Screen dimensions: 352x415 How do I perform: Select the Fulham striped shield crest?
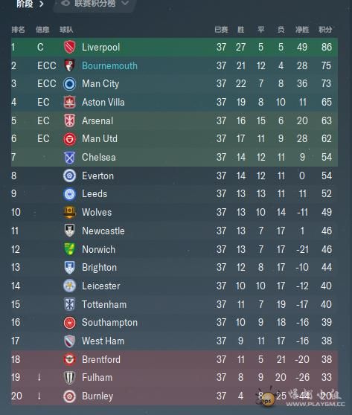tap(69, 377)
